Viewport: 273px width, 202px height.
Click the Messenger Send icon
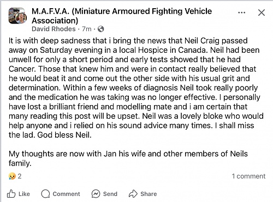point(96,194)
